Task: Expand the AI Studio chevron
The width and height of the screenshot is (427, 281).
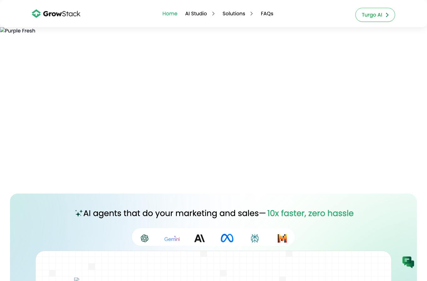Action: click(213, 14)
